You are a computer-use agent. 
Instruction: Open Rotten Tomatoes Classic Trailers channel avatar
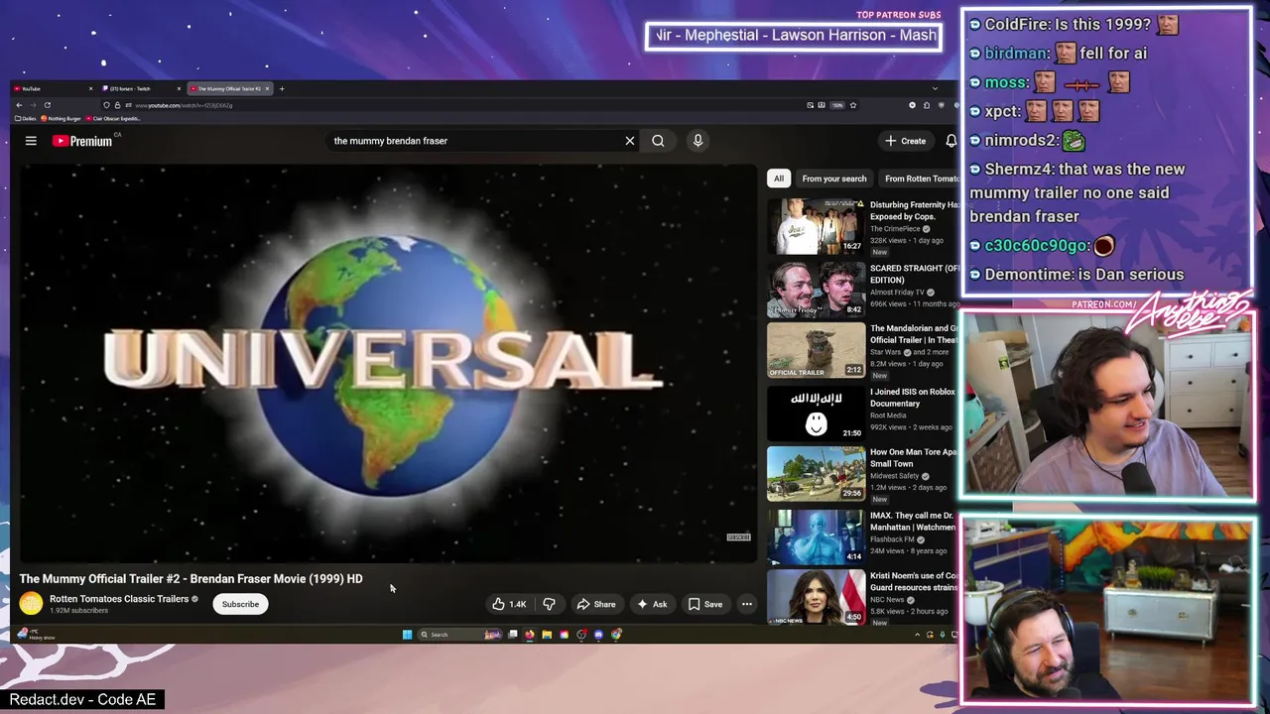tap(32, 603)
